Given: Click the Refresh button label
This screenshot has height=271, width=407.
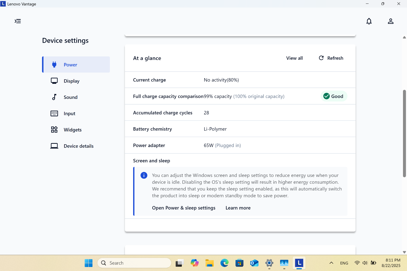Looking at the screenshot, I should coord(335,58).
